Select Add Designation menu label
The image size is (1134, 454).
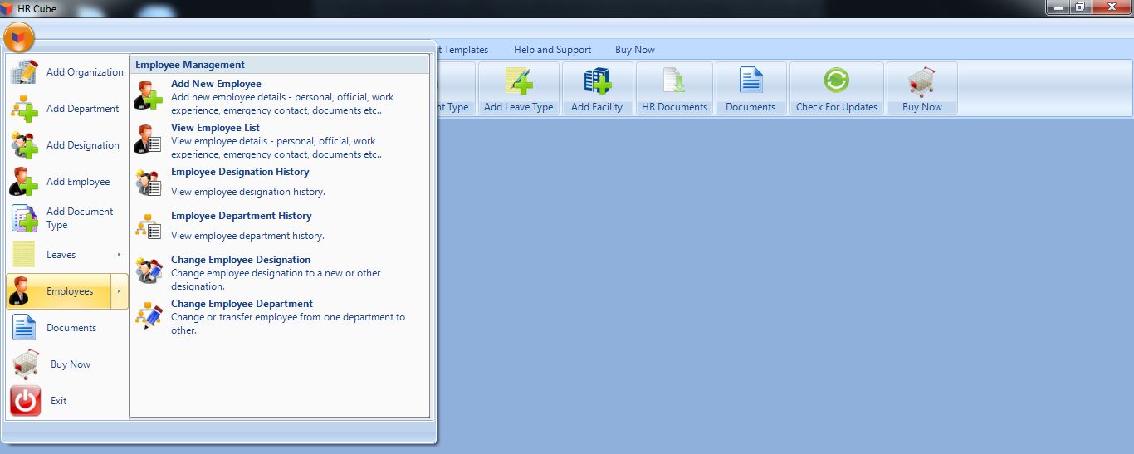83,145
